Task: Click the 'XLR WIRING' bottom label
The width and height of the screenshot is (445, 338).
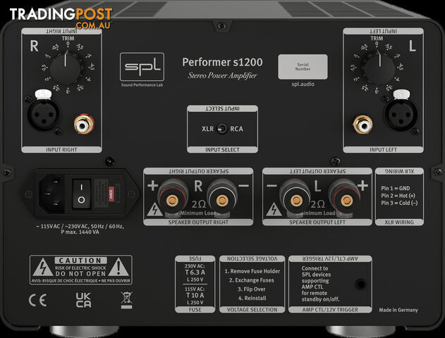Action: click(399, 223)
